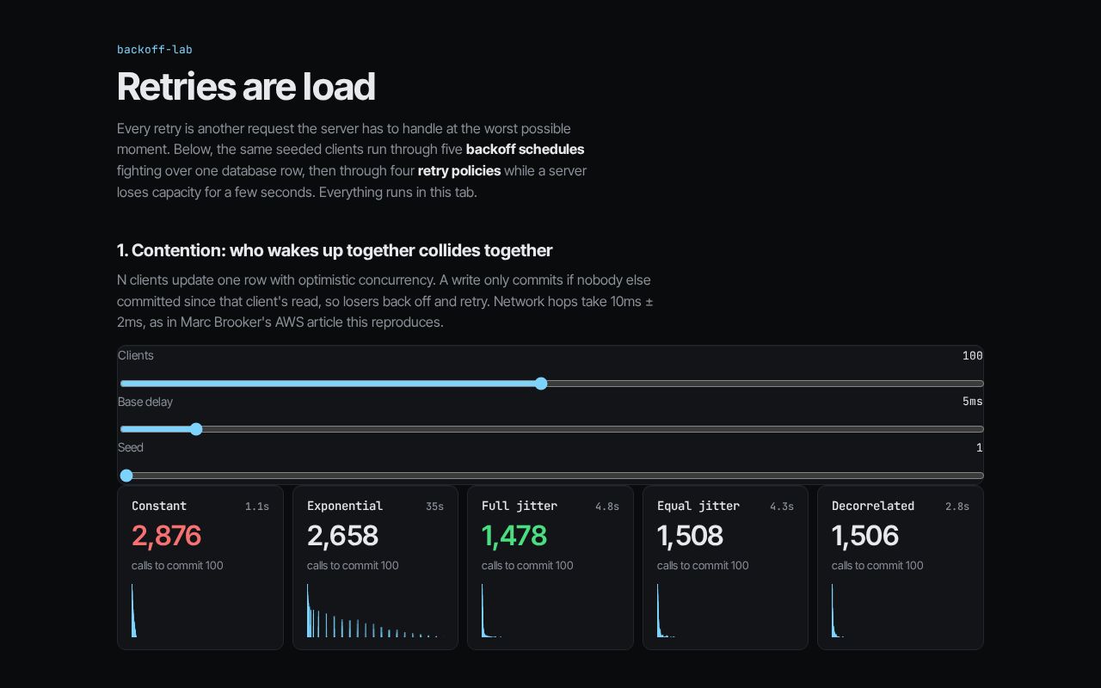
Task: Click the 2,658 calls count
Action: pyautogui.click(x=342, y=536)
